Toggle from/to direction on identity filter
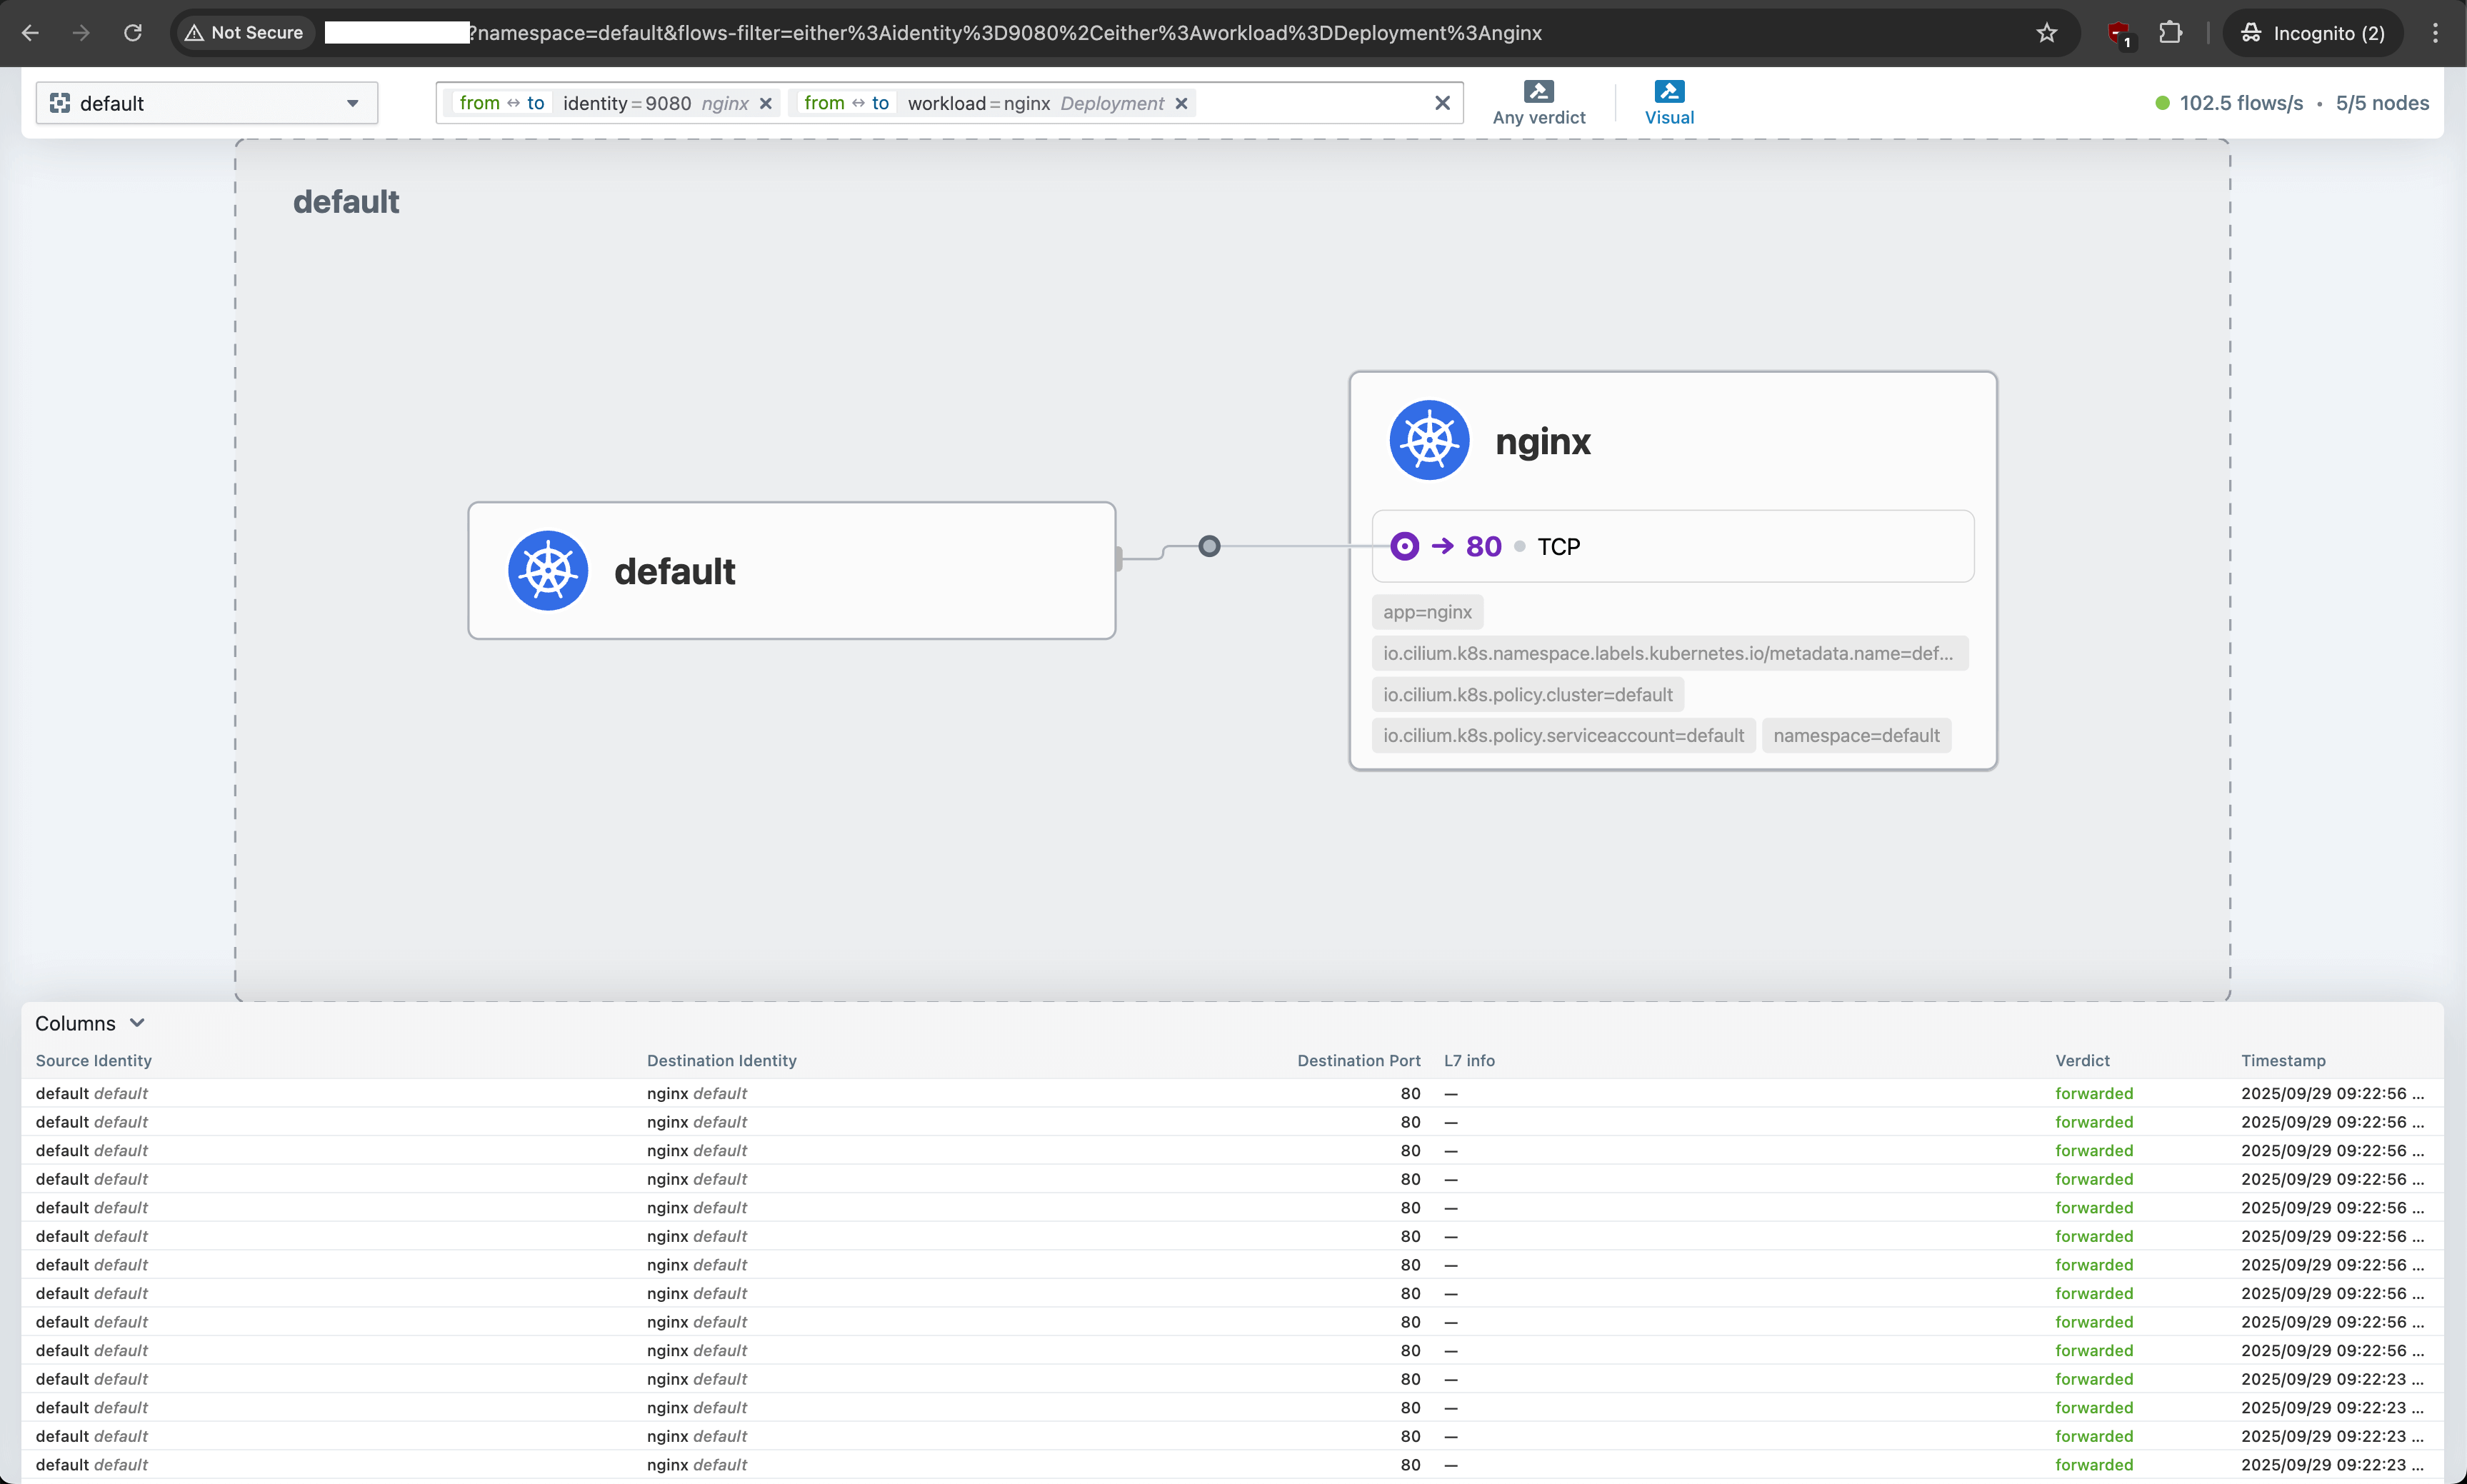The height and width of the screenshot is (1484, 2467). tap(502, 103)
